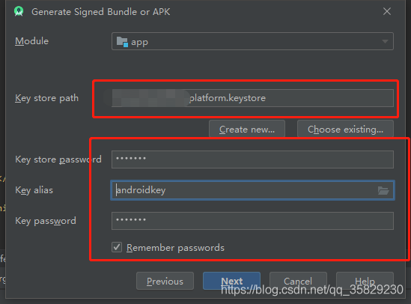411x304 pixels.
Task: Focus the Key password field
Action: tap(252, 221)
